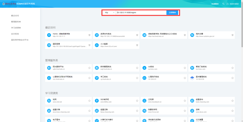This screenshot has width=243, height=122.
Task: Click the 校园网资源发布系统 title text
Action: tap(26, 4)
